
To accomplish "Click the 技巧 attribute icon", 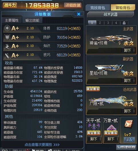I will (7, 56).
